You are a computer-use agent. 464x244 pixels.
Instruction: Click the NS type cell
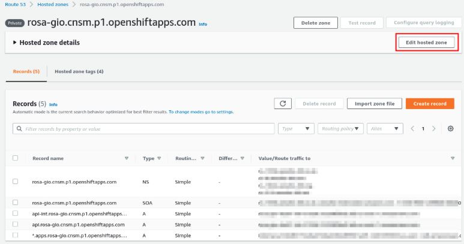[x=146, y=182]
